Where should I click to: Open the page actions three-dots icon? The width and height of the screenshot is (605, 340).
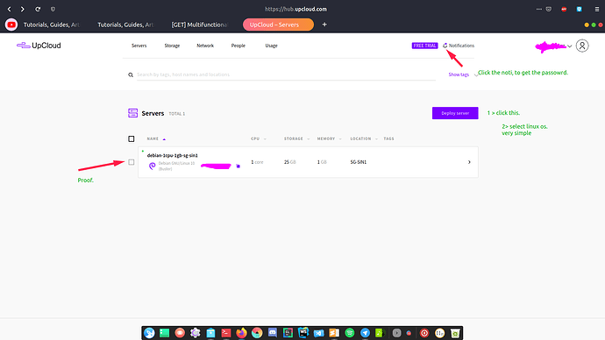click(538, 9)
